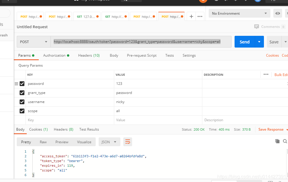Uncheck the password param checkbox

[x=22, y=84]
